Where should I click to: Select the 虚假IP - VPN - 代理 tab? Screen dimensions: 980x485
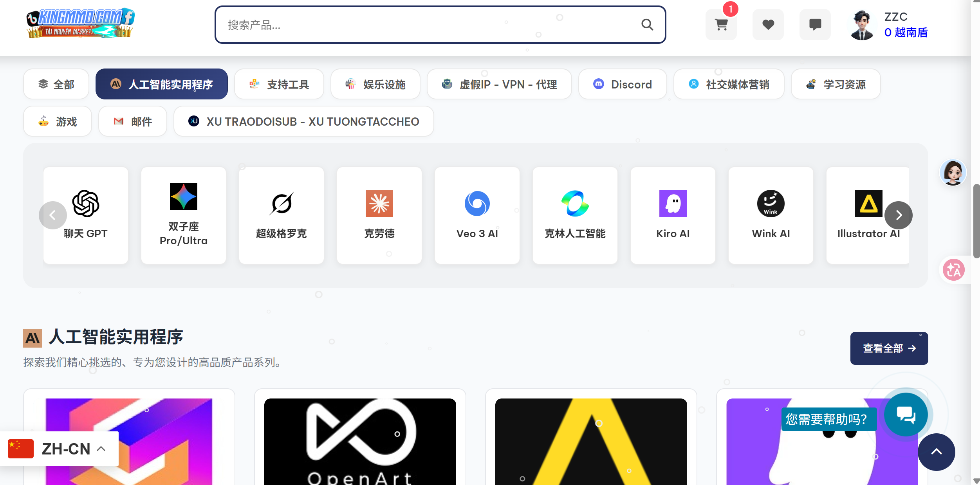point(499,84)
